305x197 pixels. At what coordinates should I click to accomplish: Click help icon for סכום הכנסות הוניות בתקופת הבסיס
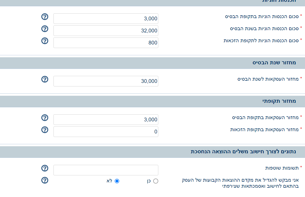(45, 17)
